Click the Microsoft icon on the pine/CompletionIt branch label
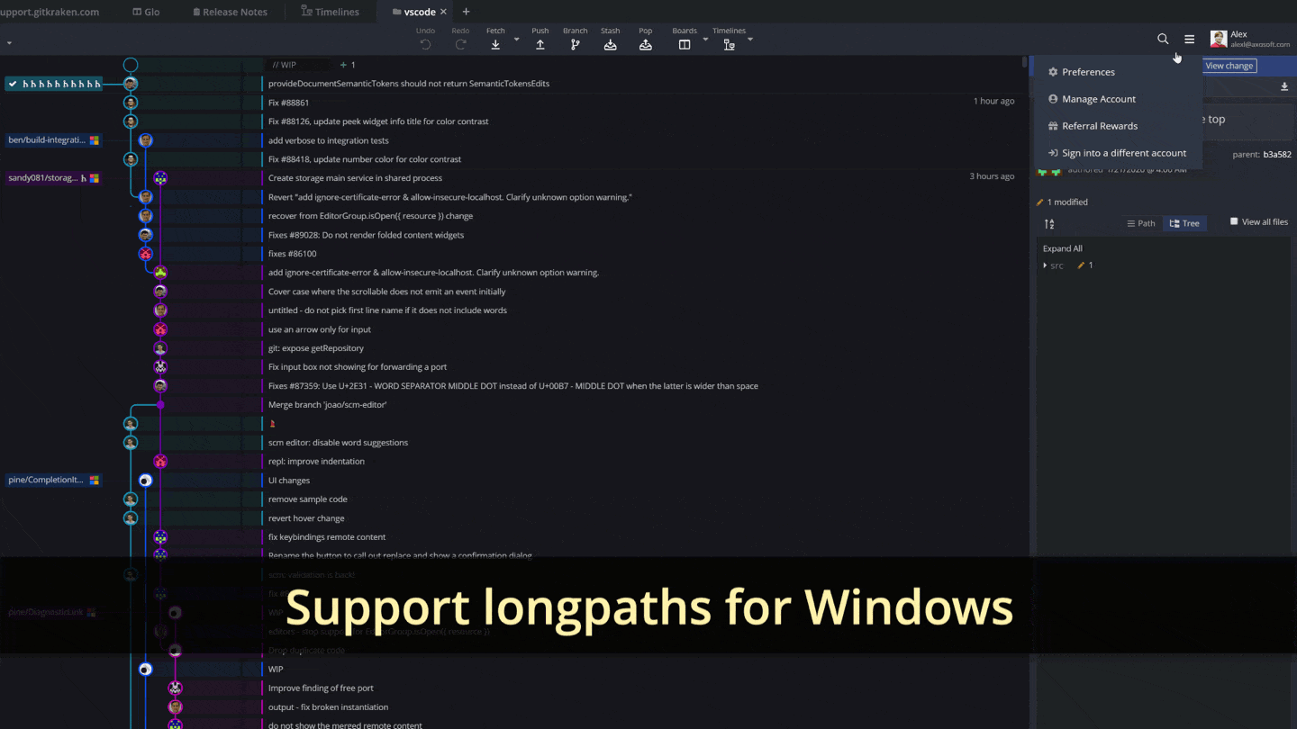This screenshot has height=729, width=1297. click(x=95, y=481)
